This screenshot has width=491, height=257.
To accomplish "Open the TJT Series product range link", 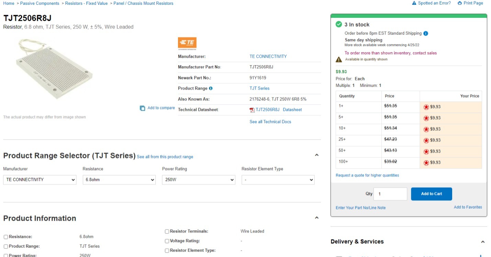I will click(x=259, y=88).
